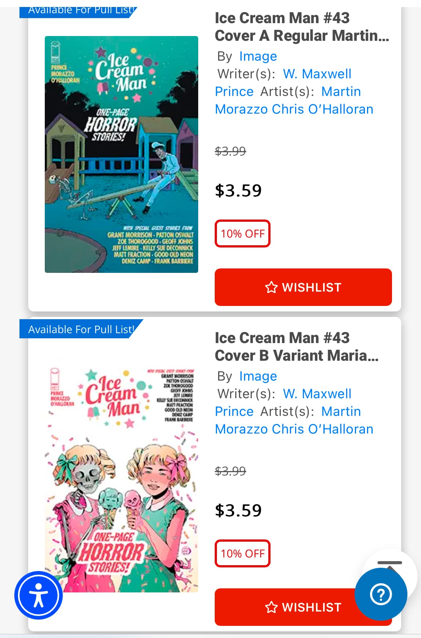Click star icon on Cover A Wishlist
The height and width of the screenshot is (638, 421).
pos(271,287)
